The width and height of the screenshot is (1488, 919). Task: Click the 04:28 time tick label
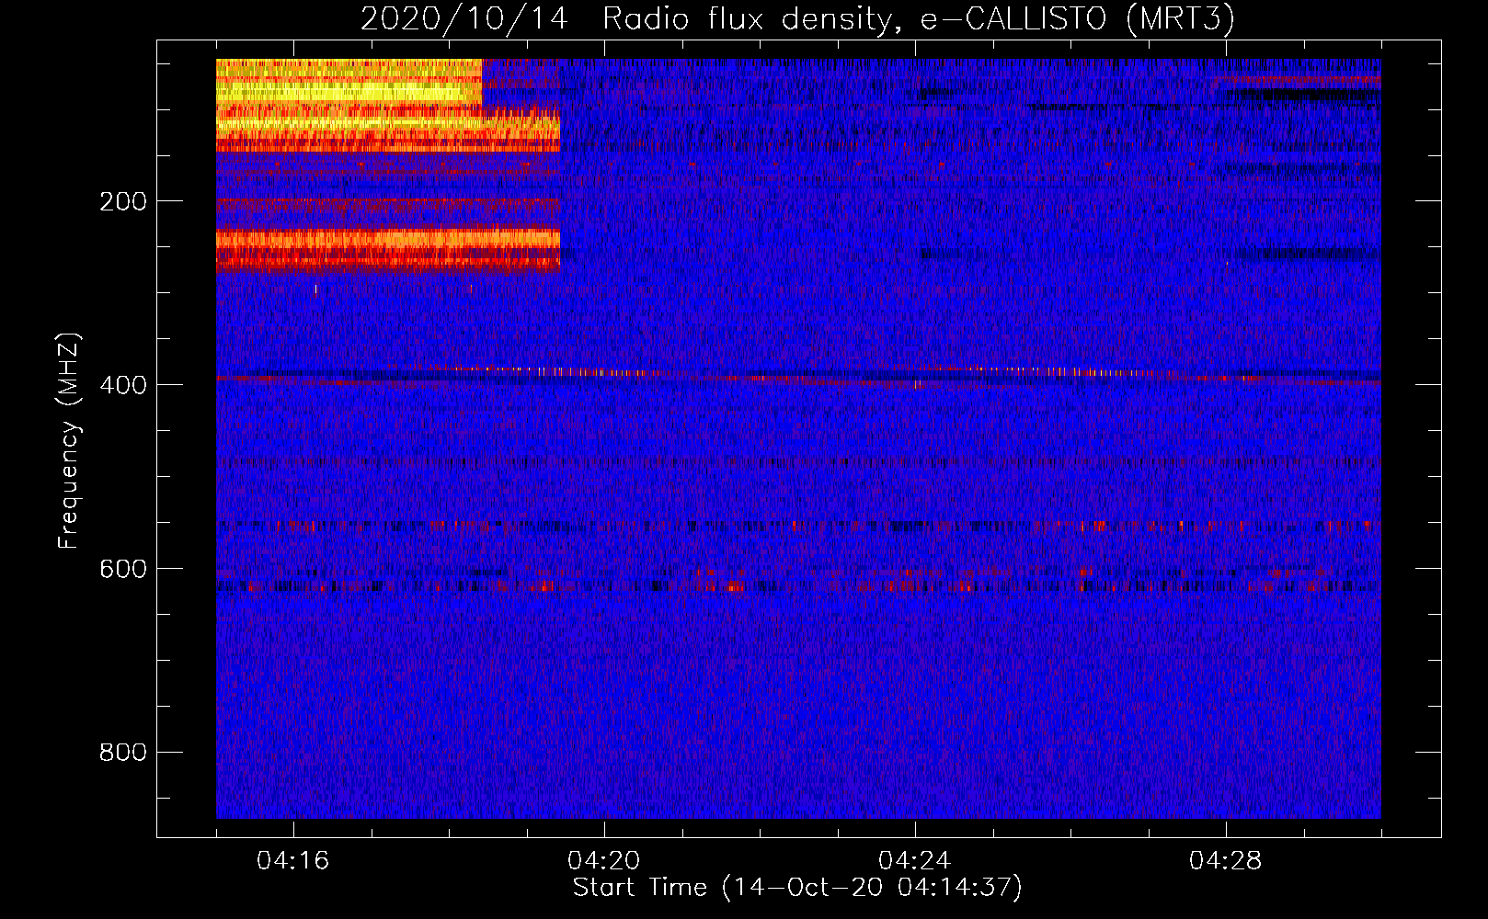click(1226, 861)
